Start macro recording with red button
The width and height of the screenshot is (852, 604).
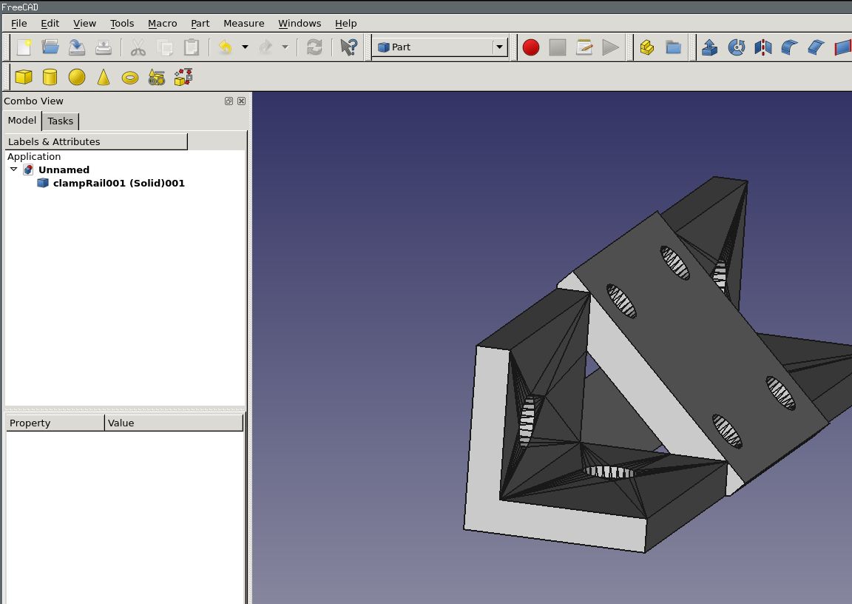tap(531, 47)
